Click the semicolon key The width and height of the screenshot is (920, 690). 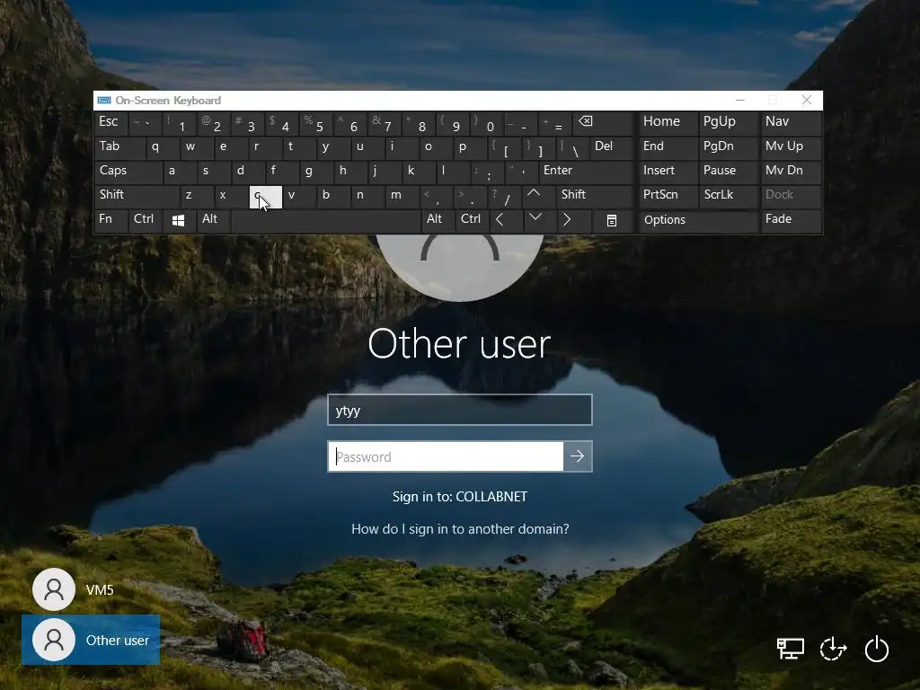click(487, 172)
